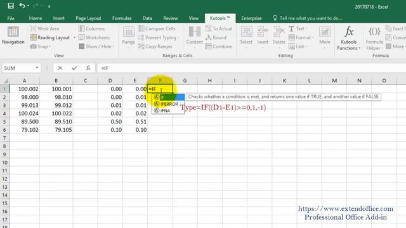The image size is (406, 228).
Task: Click cell B4 containing 100.022
Action: coord(56,113)
